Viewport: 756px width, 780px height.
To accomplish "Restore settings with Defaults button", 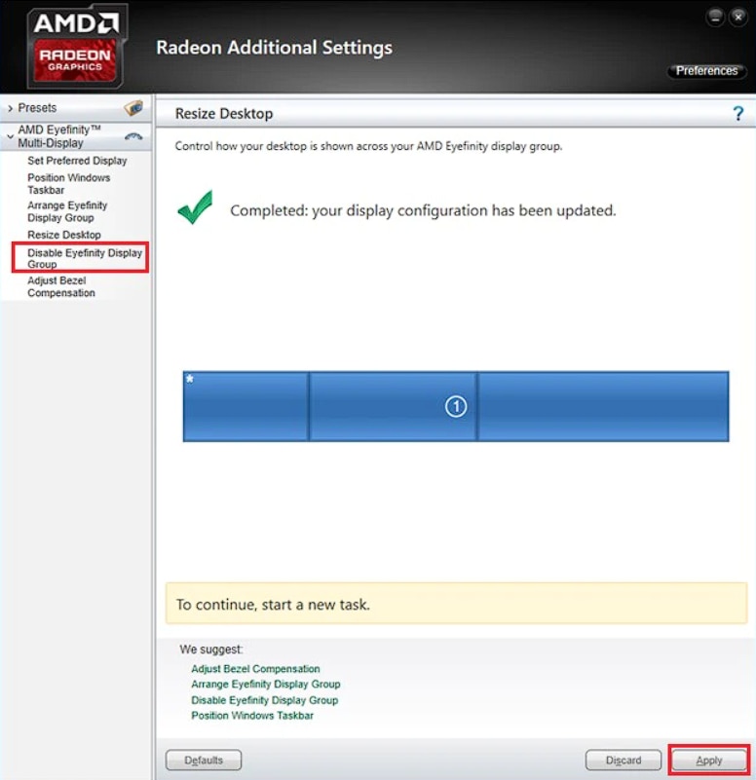I will click(204, 761).
